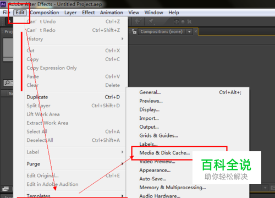The height and width of the screenshot is (198, 275).
Task: Select the Roto Brush tool icon
Action: tap(139, 21)
